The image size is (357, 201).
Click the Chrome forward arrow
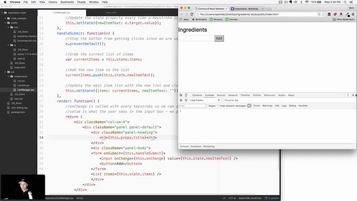186,14
